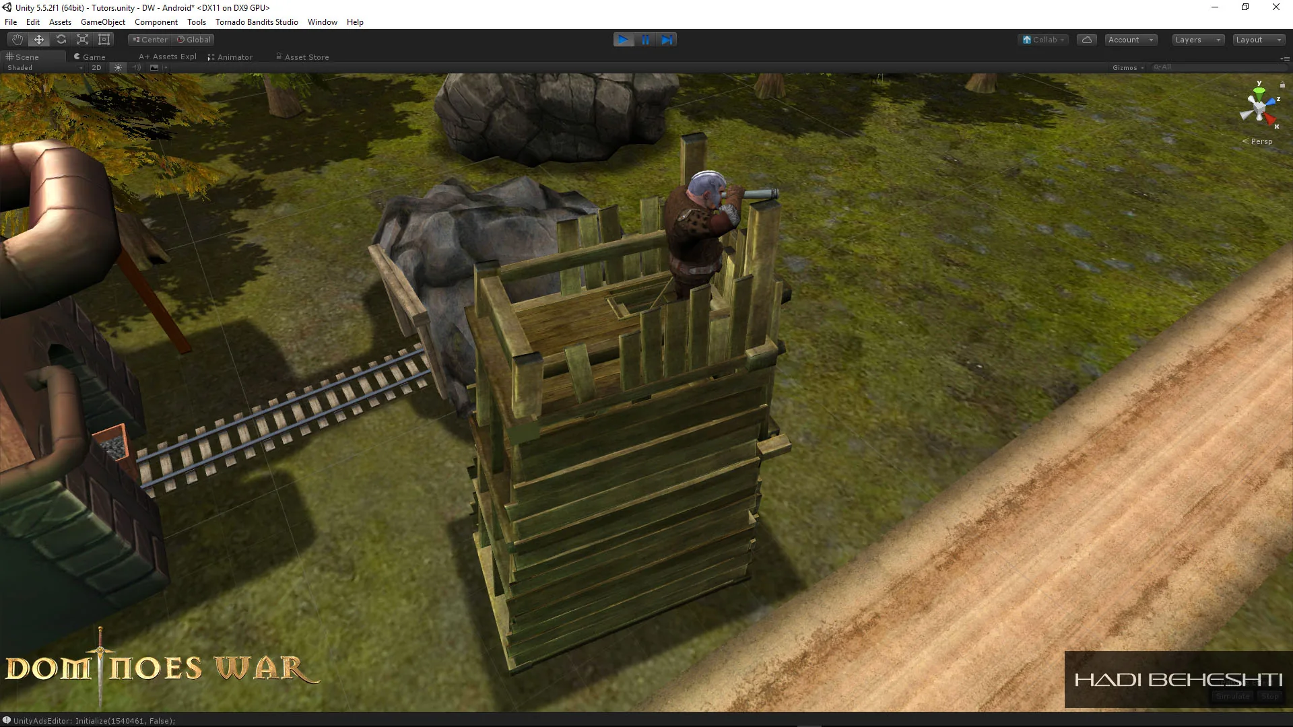Switch to the Game tab
The width and height of the screenshot is (1293, 727).
tap(90, 57)
